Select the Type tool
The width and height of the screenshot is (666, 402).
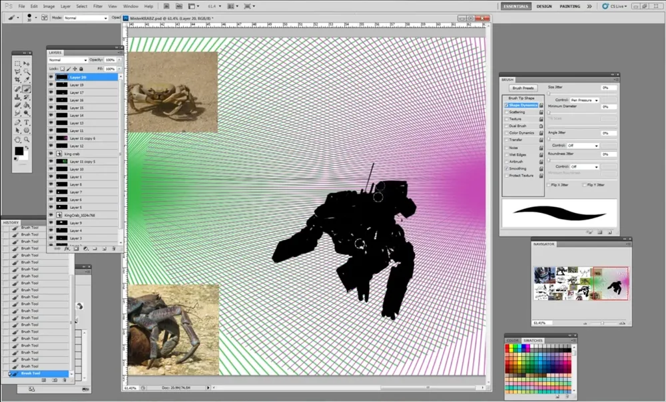pyautogui.click(x=27, y=122)
